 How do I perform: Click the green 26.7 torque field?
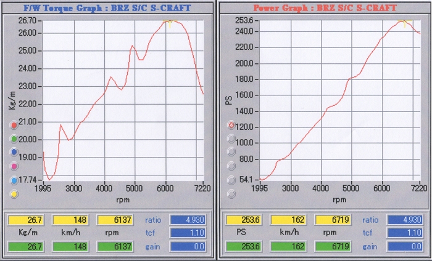tap(25, 246)
